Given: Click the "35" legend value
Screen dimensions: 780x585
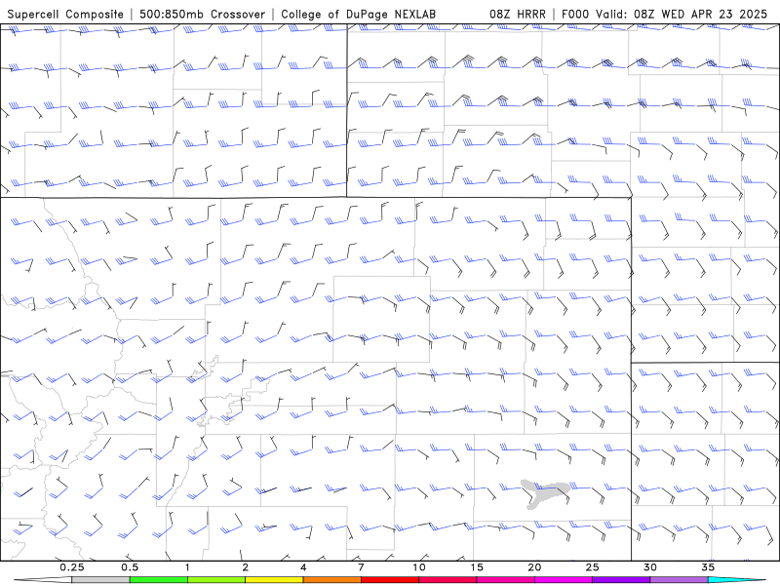Looking at the screenshot, I should pyautogui.click(x=708, y=567).
